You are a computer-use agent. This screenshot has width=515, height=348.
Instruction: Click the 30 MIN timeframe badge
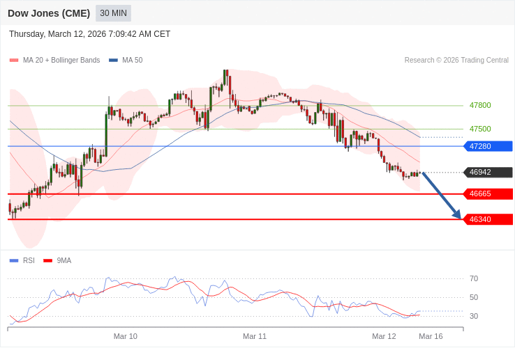pyautogui.click(x=113, y=13)
